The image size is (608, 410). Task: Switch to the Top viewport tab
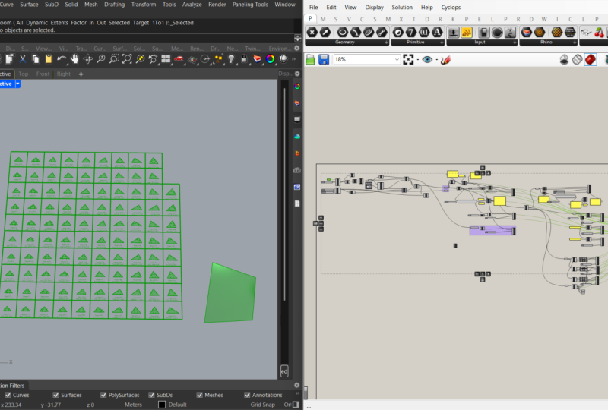pyautogui.click(x=24, y=74)
